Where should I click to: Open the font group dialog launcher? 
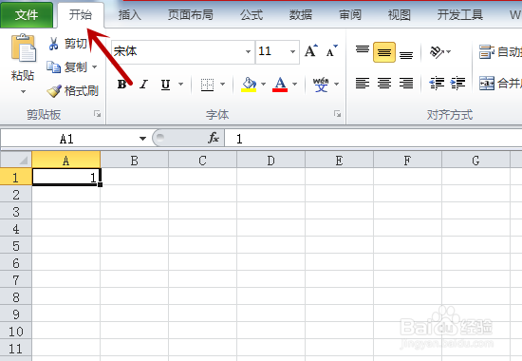pyautogui.click(x=337, y=114)
